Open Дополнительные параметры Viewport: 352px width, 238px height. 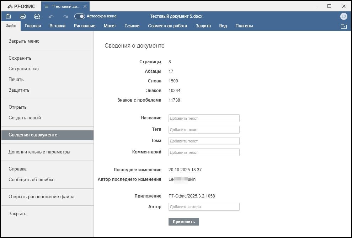47,152
